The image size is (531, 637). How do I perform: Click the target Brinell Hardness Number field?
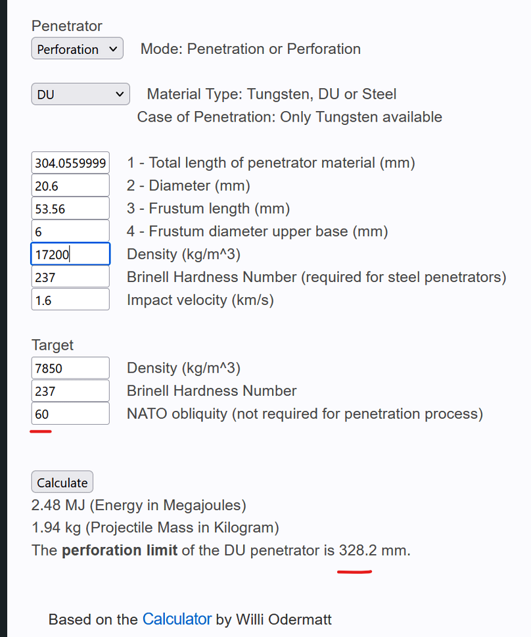click(70, 391)
